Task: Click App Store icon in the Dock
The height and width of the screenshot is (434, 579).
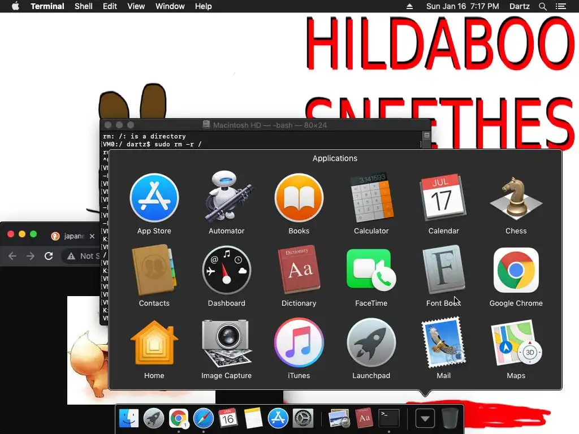Action: [x=278, y=419]
